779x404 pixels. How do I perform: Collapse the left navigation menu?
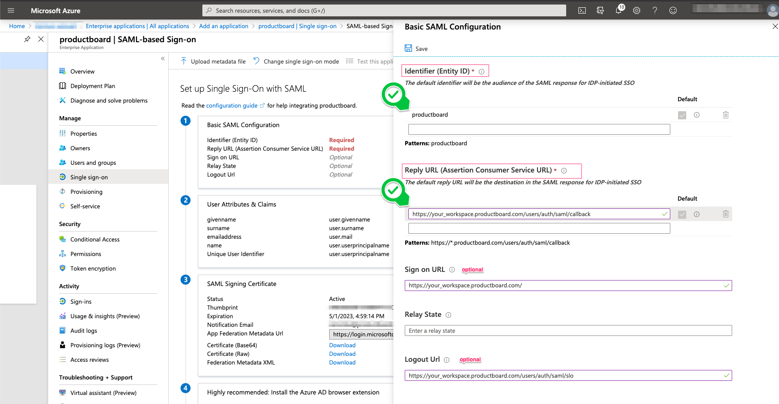[x=163, y=59]
